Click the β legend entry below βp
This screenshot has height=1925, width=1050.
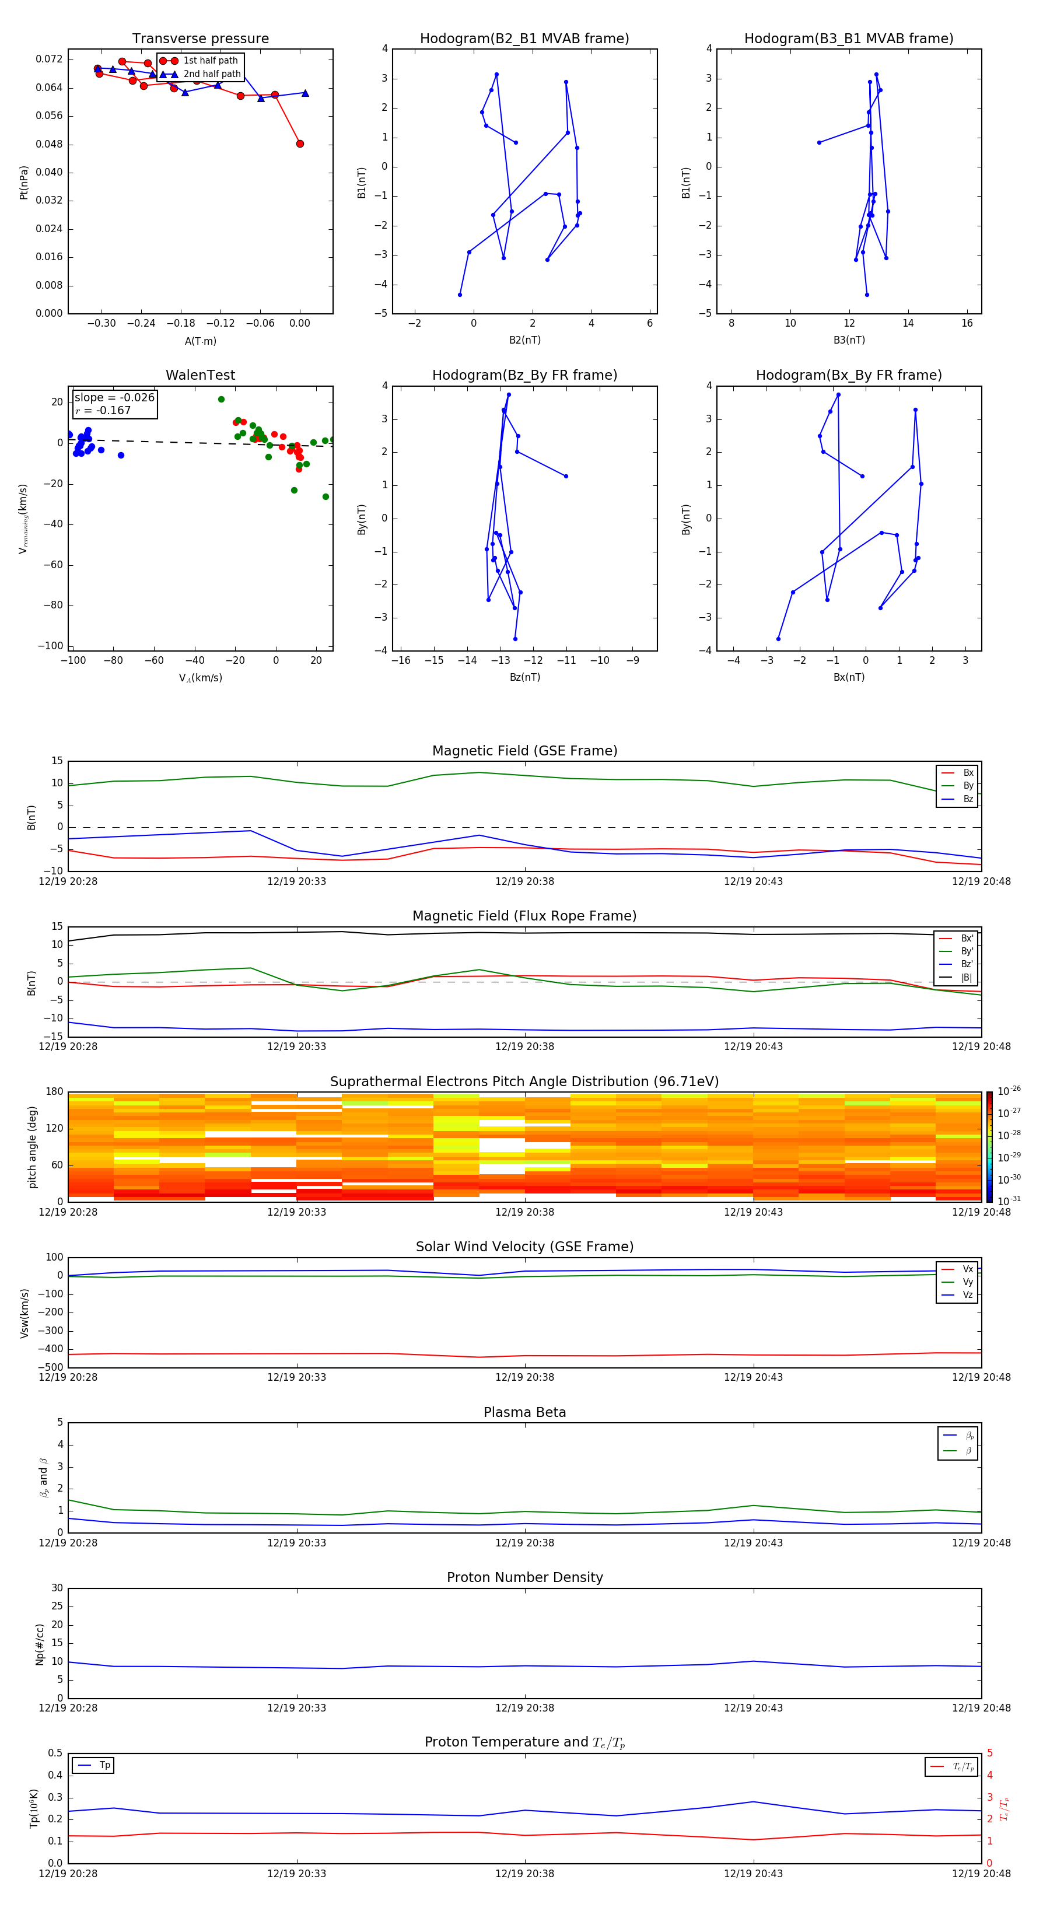coord(958,1451)
